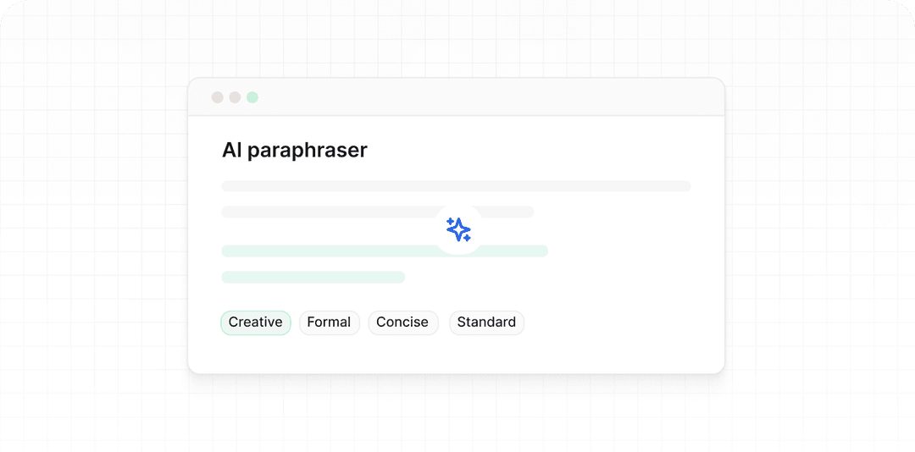Pick the Standard tone chip

486,322
